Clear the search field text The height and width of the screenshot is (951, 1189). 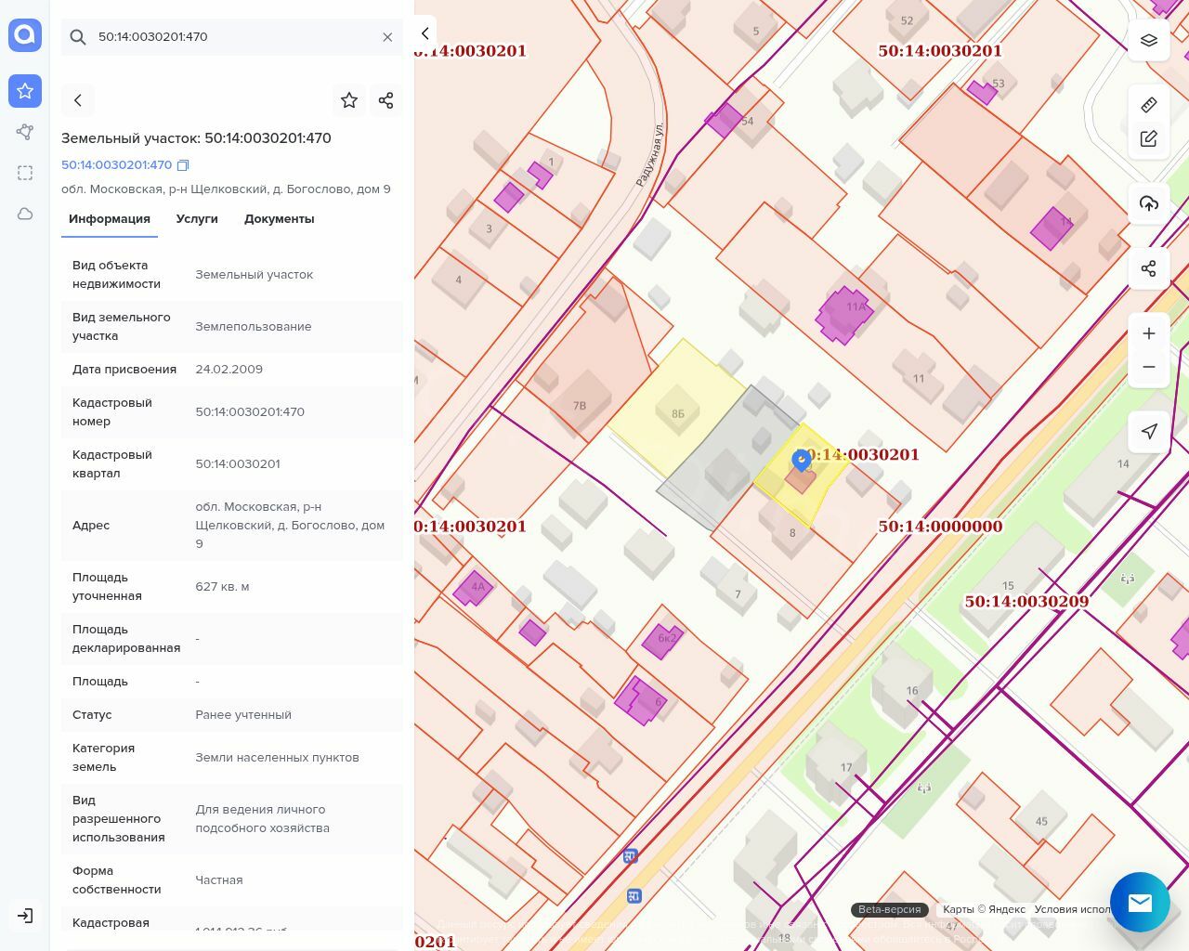tap(387, 37)
